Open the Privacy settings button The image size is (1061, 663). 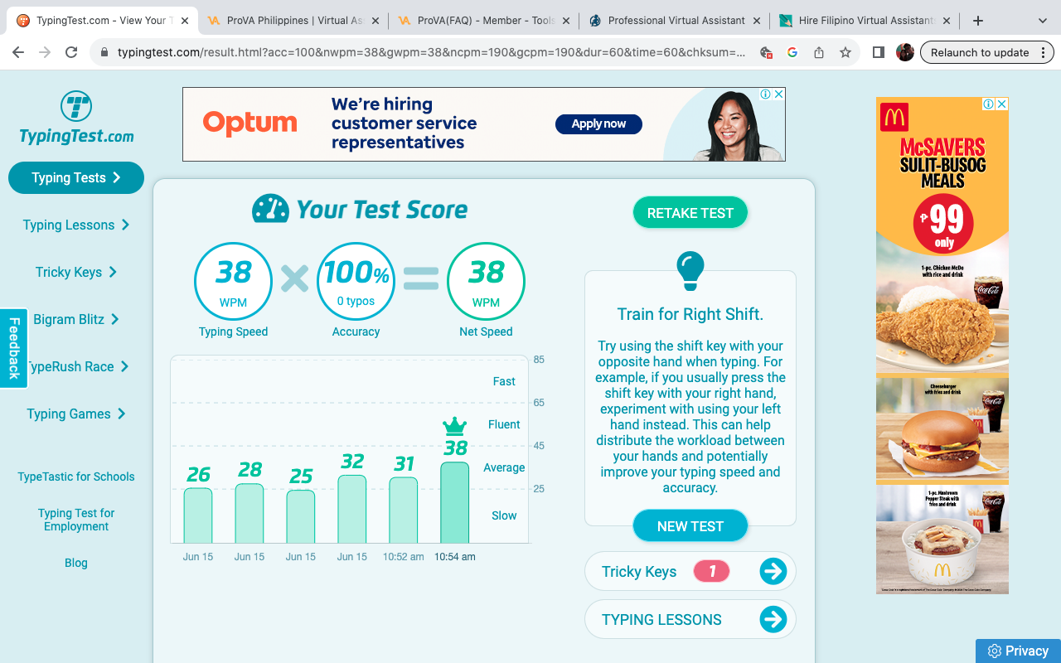pyautogui.click(x=1018, y=651)
